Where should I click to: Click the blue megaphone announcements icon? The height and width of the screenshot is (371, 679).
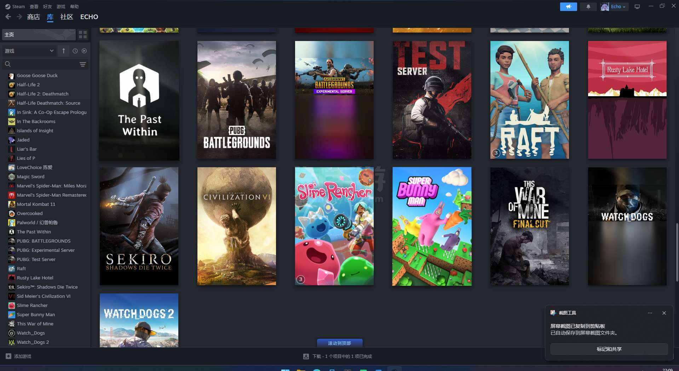tap(568, 7)
